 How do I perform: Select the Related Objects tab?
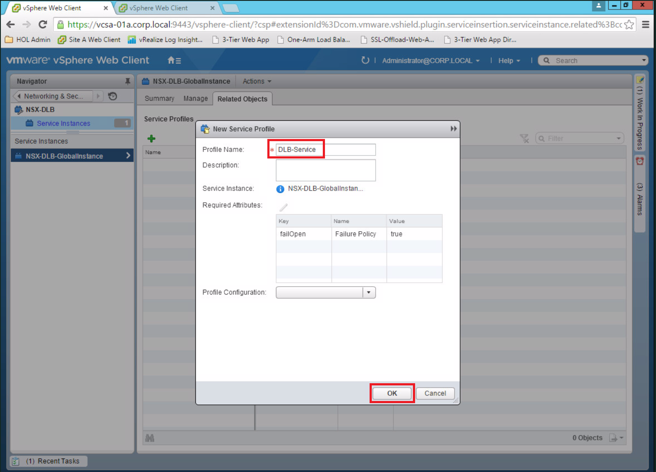[242, 99]
